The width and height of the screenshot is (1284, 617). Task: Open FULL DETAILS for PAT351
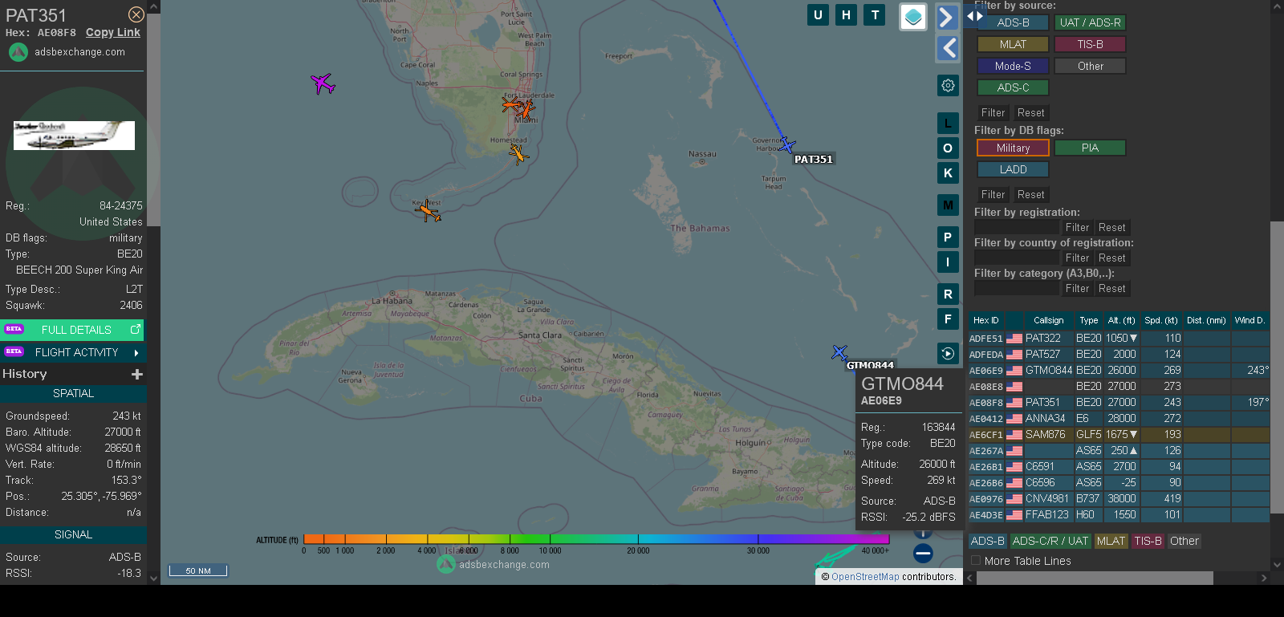[x=73, y=330]
